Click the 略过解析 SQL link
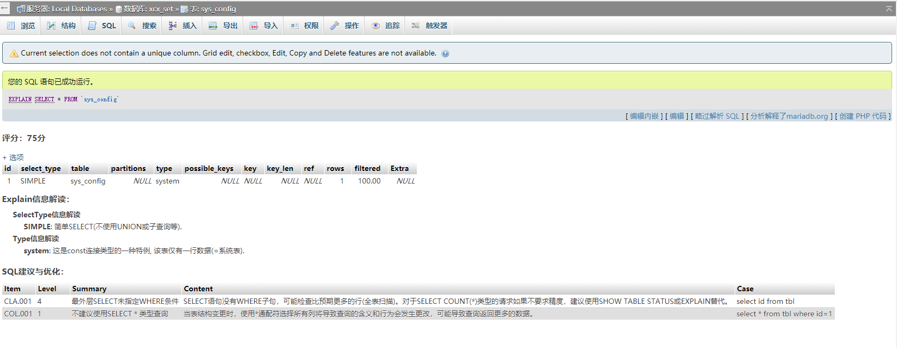 [x=717, y=116]
